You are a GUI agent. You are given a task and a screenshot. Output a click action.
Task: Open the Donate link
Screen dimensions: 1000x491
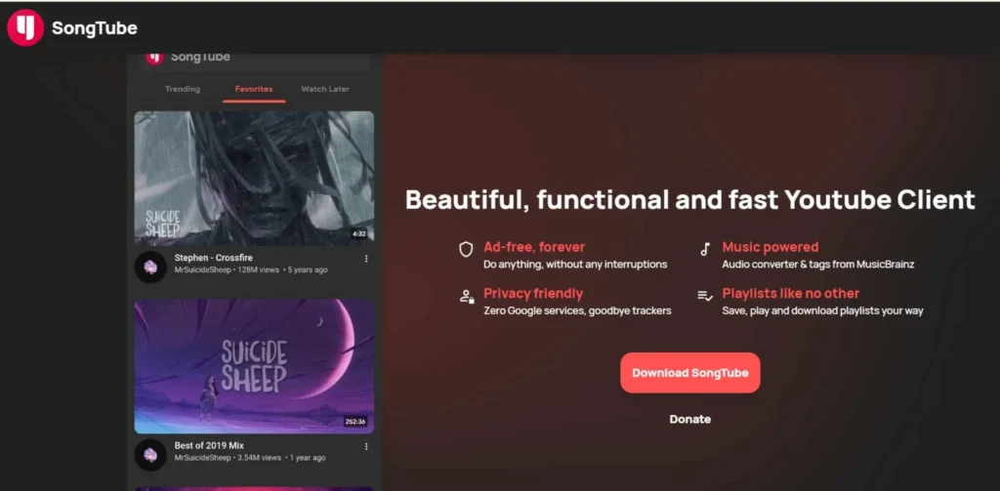click(690, 419)
